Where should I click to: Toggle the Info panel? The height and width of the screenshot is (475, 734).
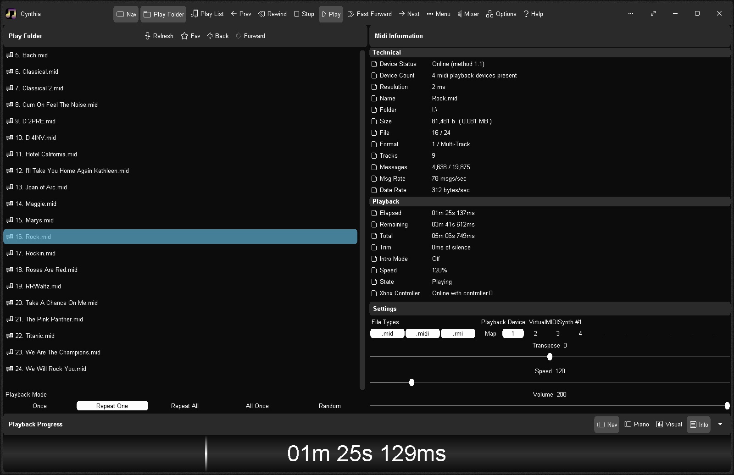pos(699,425)
